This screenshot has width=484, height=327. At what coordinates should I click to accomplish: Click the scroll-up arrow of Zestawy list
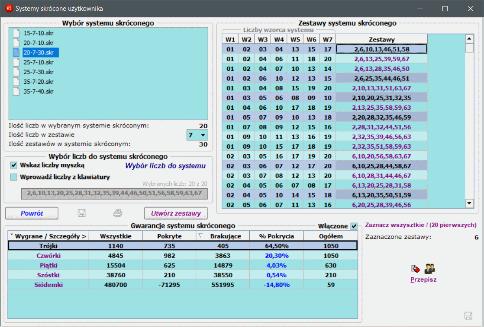coord(469,39)
